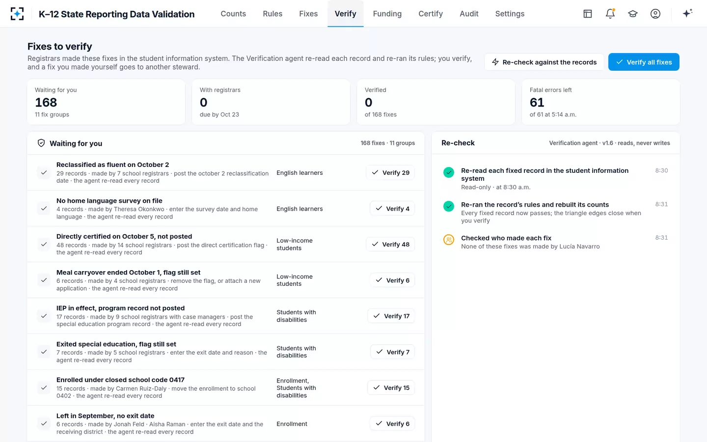Viewport: 707px width, 442px height.
Task: Switch to the Counts tab
Action: click(233, 14)
